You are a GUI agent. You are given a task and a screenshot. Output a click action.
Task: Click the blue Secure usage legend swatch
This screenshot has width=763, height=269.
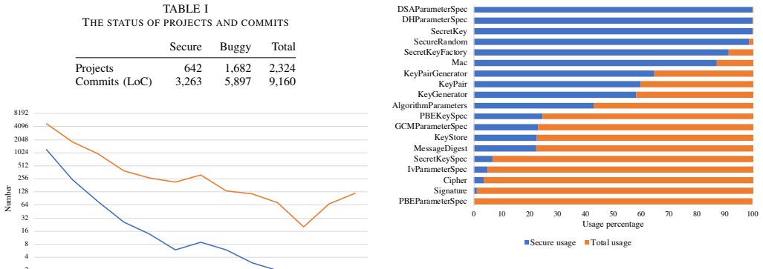coord(527,242)
